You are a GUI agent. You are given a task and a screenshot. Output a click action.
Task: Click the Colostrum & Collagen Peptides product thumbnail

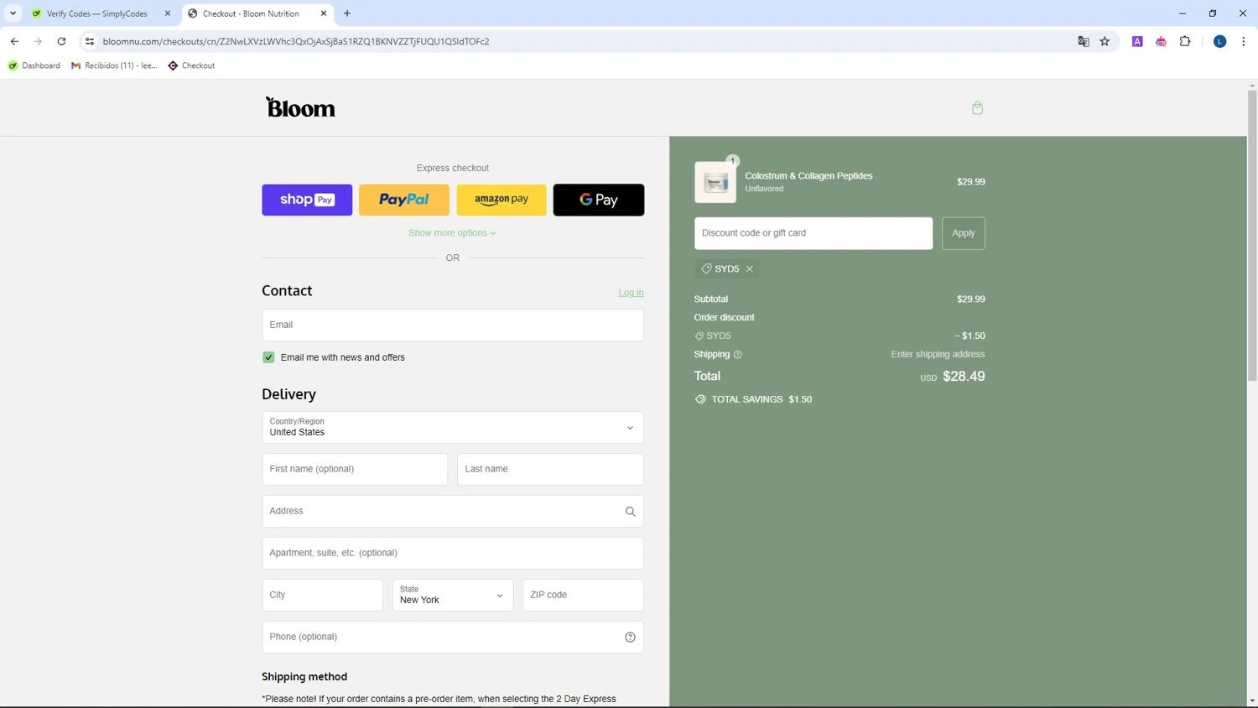click(715, 182)
